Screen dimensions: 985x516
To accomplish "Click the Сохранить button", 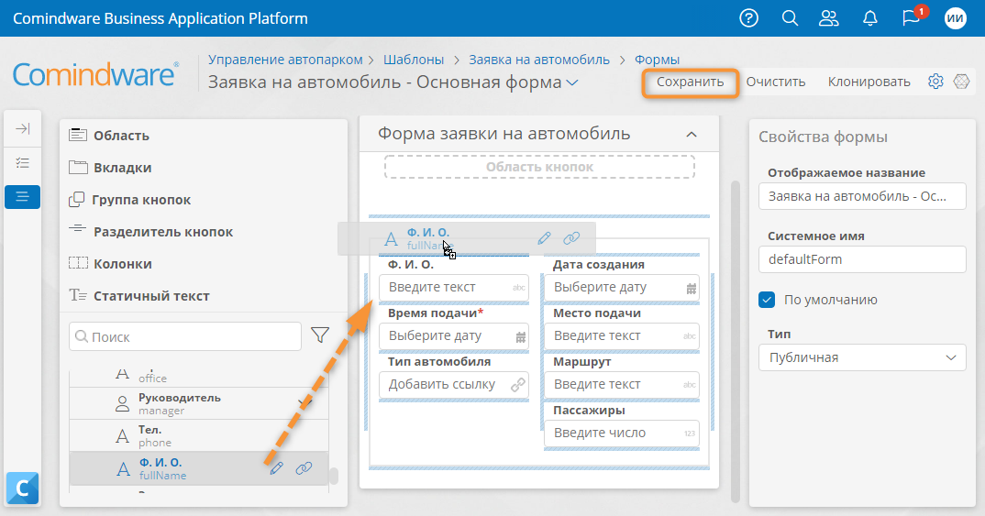I will [691, 82].
